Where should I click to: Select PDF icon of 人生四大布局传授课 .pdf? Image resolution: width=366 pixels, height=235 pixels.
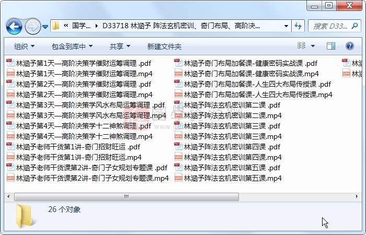coord(178,84)
